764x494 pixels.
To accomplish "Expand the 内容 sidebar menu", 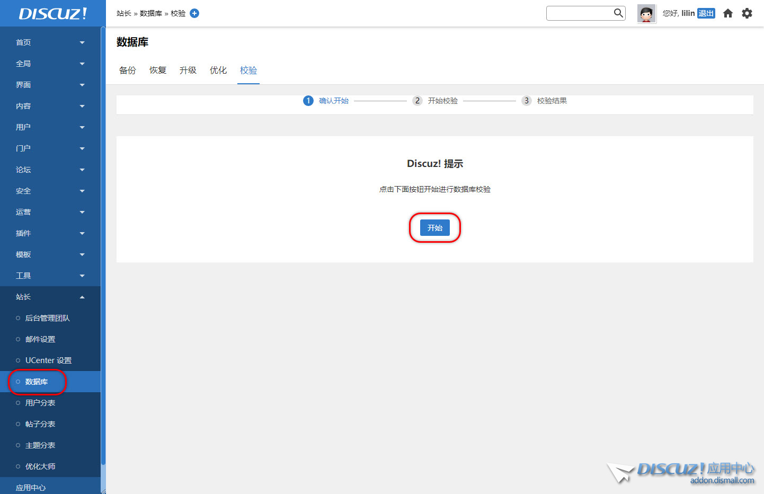I will coord(50,106).
